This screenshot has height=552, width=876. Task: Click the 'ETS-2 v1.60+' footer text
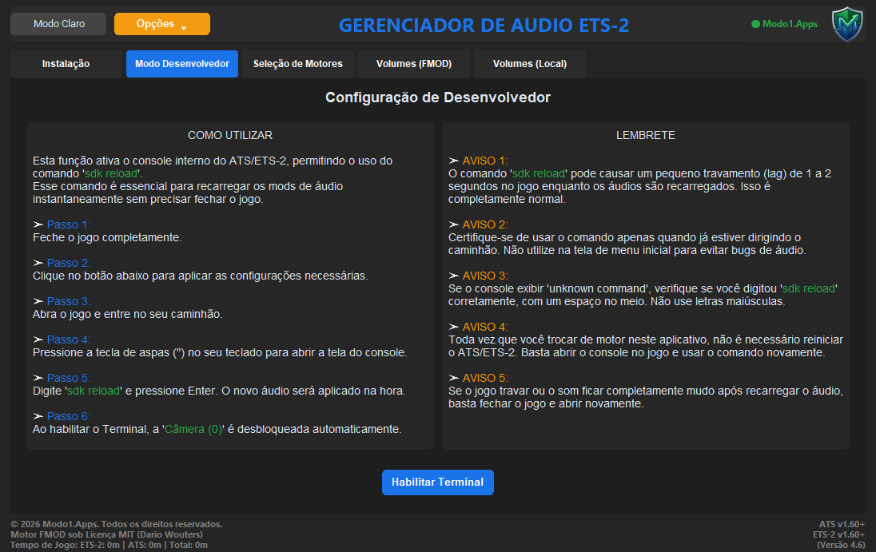click(x=839, y=534)
